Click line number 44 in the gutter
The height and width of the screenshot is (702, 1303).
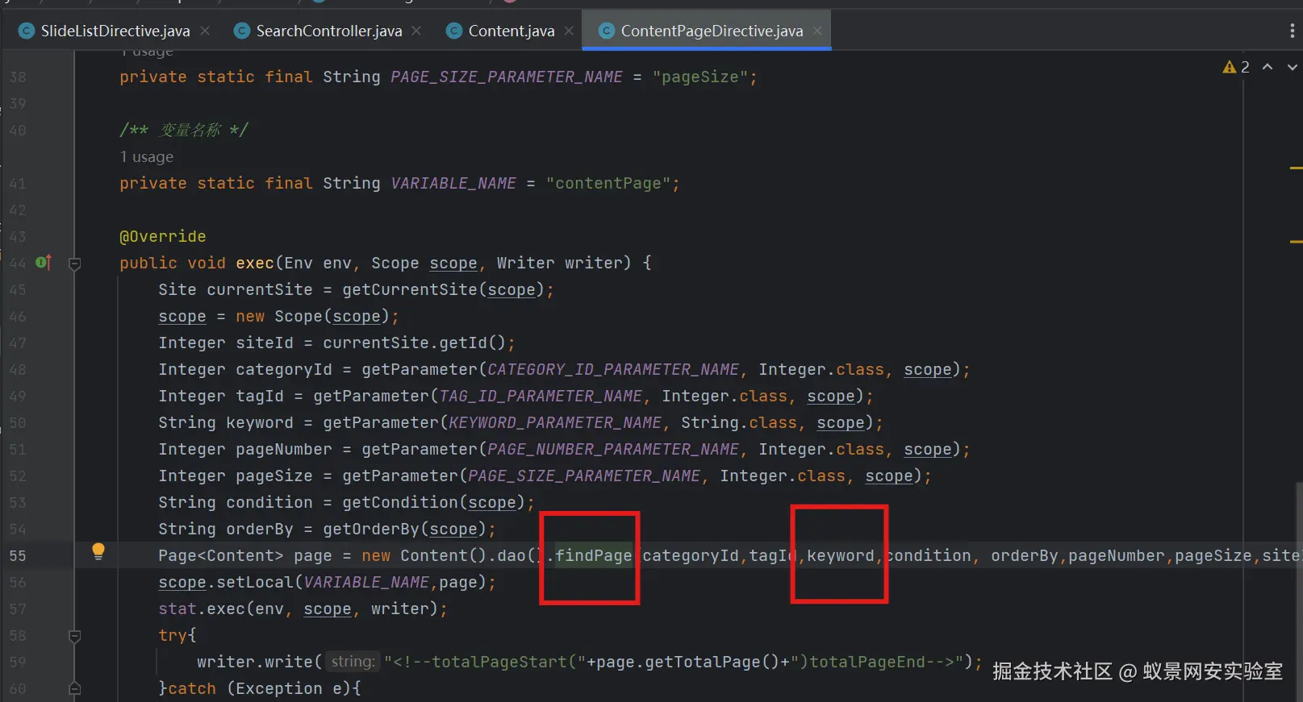click(x=18, y=263)
